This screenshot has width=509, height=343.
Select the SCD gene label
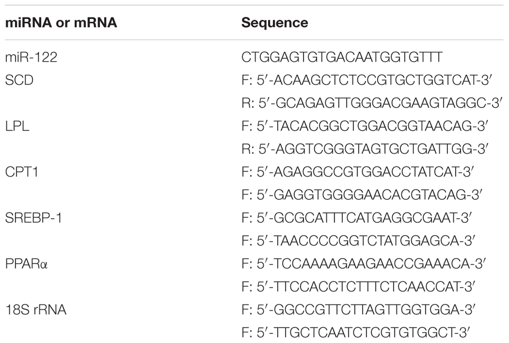click(19, 80)
